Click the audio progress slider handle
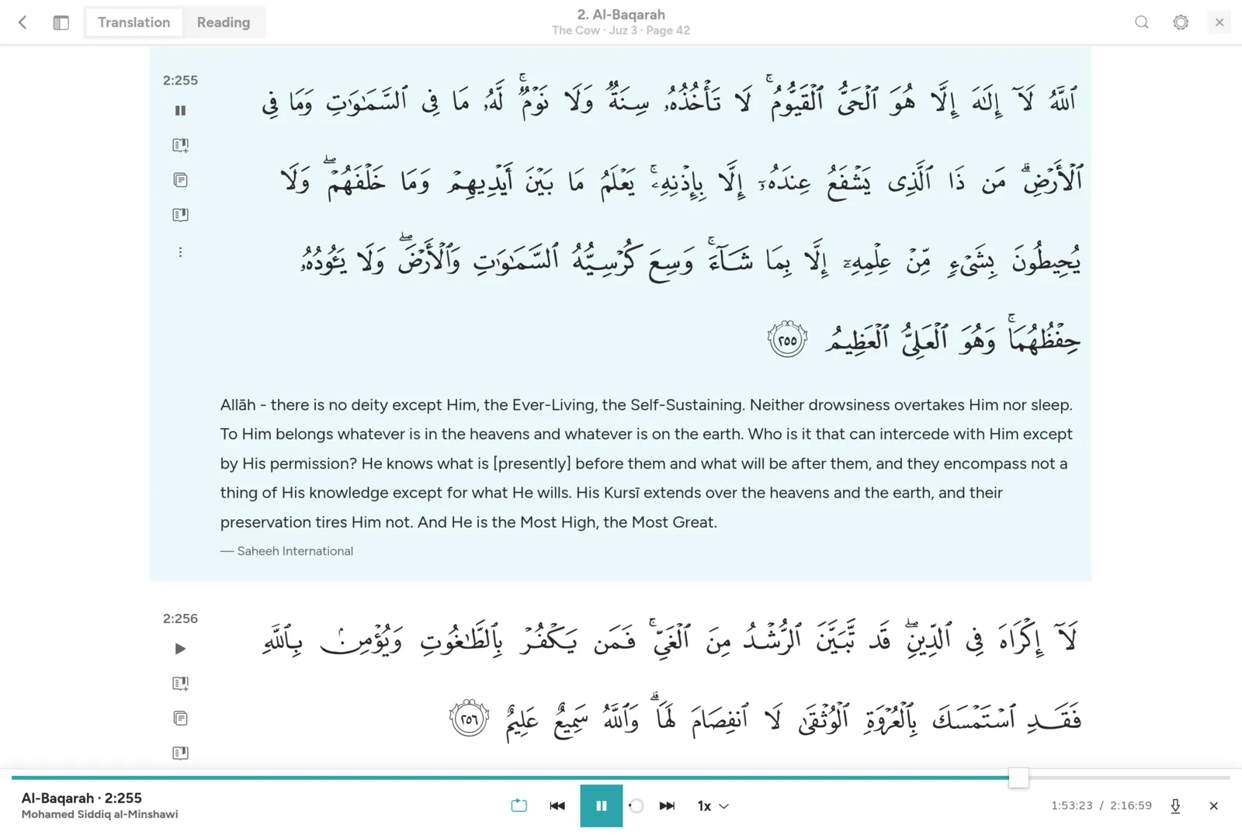The width and height of the screenshot is (1242, 835). tap(1018, 777)
